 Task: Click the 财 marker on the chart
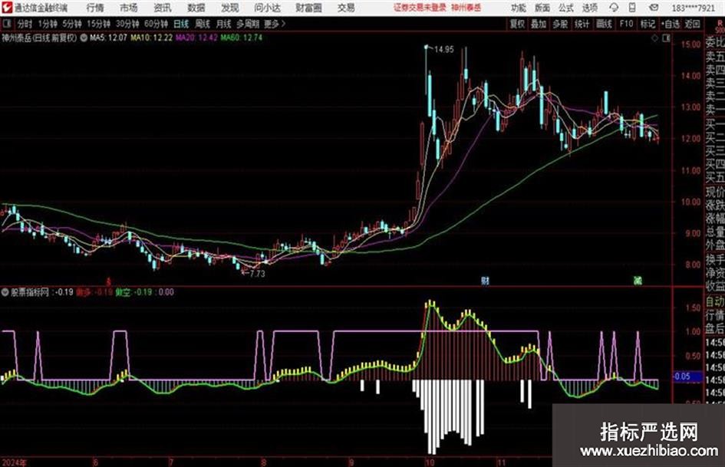485,281
